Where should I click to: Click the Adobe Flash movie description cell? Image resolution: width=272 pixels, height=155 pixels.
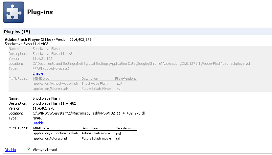click(x=96, y=133)
